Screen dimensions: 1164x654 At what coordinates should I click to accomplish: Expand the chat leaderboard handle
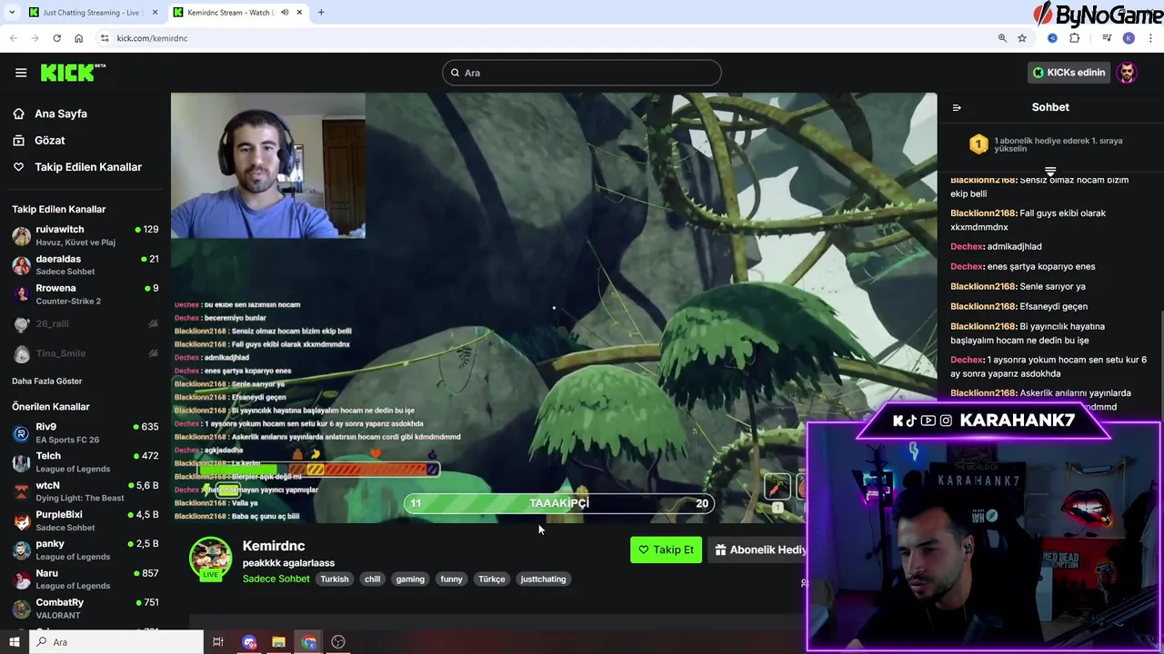click(1050, 171)
